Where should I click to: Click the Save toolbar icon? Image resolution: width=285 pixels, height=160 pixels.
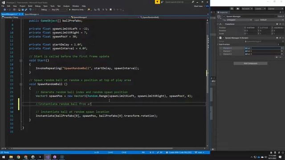(x=23, y=10)
